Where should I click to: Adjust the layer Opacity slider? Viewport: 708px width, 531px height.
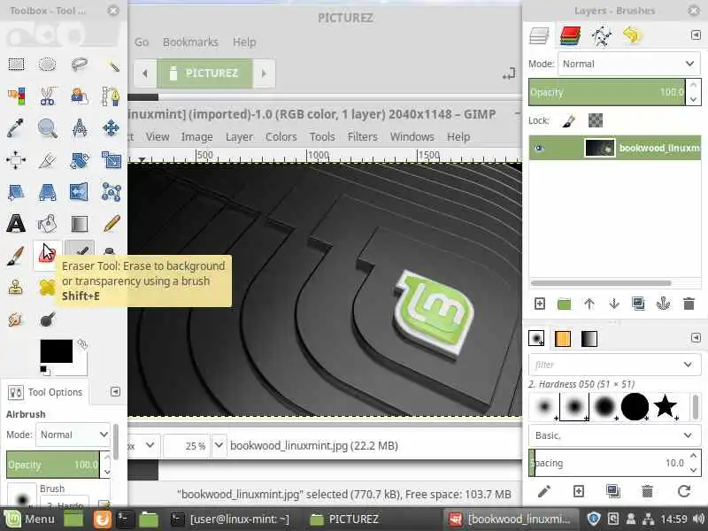(606, 92)
